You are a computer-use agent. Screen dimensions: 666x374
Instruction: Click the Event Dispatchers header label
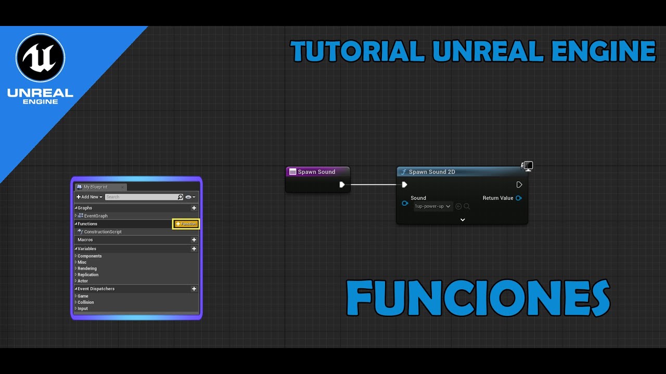[x=96, y=289]
